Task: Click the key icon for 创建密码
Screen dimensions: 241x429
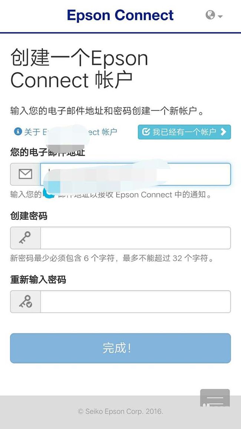Action: tap(26, 238)
